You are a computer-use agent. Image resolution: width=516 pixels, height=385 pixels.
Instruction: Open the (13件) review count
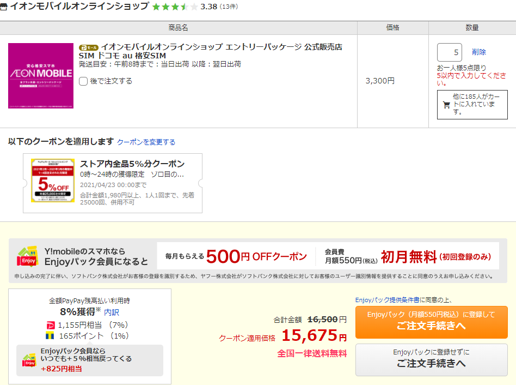click(x=229, y=7)
